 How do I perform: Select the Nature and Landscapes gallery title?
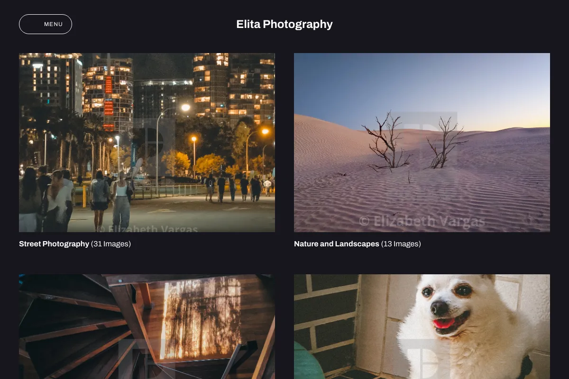tap(337, 244)
